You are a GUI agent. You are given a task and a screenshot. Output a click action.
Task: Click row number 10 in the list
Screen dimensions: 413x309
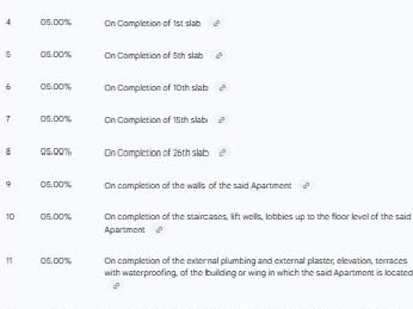pos(10,217)
